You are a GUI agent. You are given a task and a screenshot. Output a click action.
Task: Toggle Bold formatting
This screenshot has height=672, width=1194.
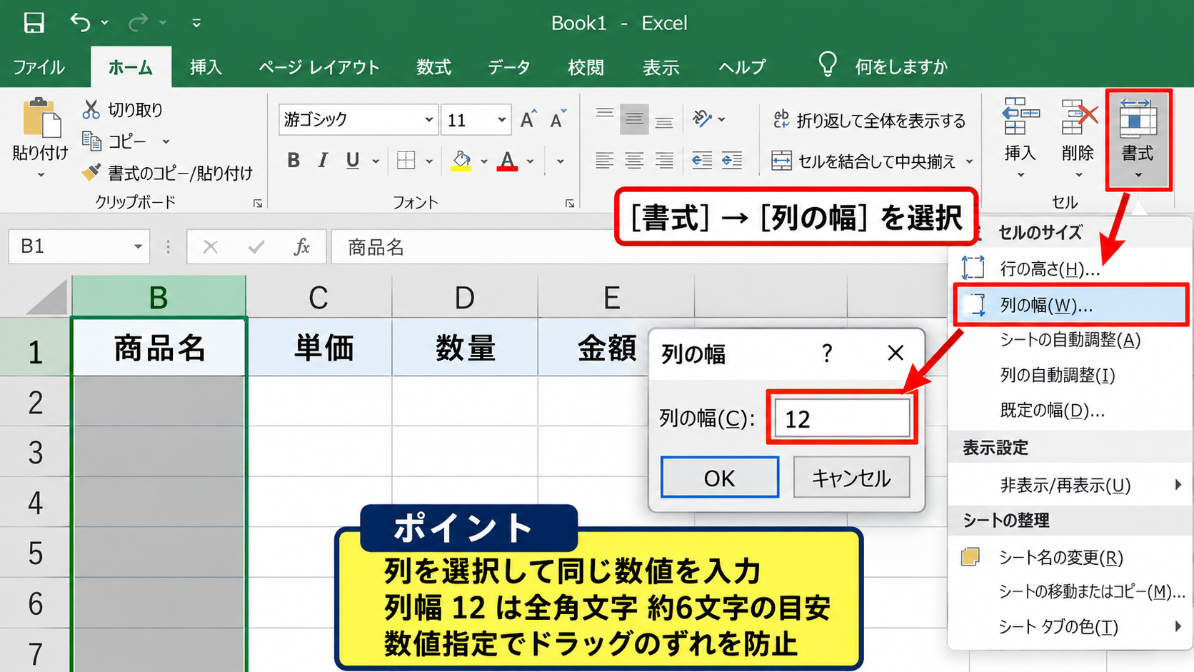[x=294, y=161]
